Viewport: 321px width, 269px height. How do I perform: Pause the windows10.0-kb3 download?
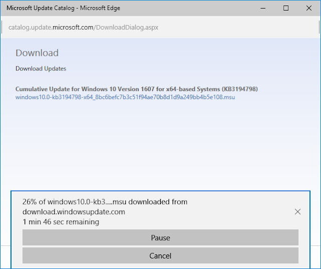point(160,237)
